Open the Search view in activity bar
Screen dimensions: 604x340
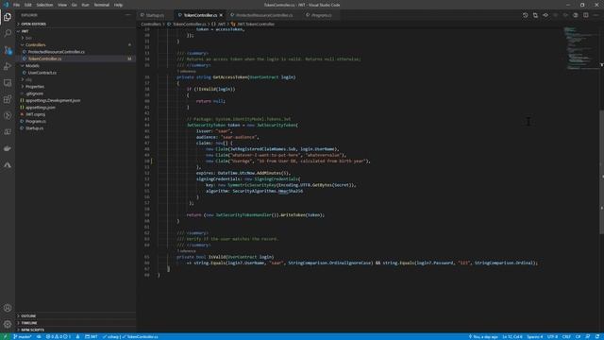(x=8, y=33)
